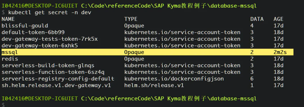Click the empty $ prompt at the bottom
This screenshot has height=107, width=304.
click(x=3, y=105)
